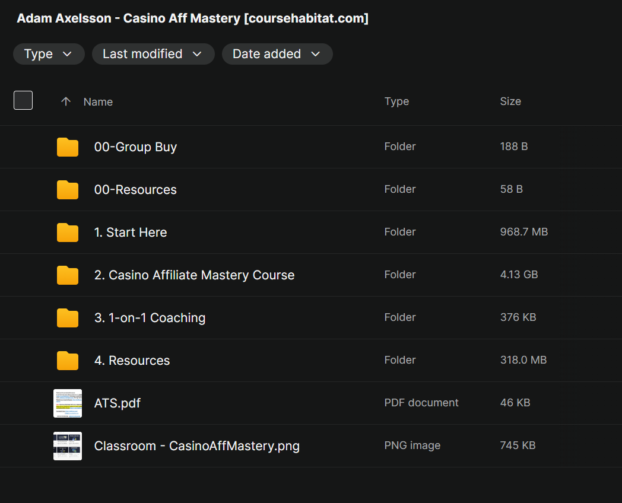The height and width of the screenshot is (503, 622).
Task: Open the file named ATS.pdf
Action: point(118,403)
